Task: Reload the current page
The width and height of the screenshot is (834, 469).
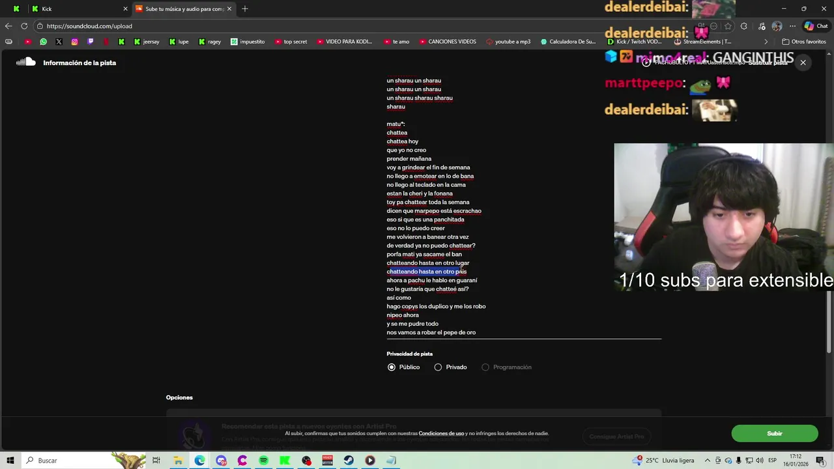Action: coord(24,26)
